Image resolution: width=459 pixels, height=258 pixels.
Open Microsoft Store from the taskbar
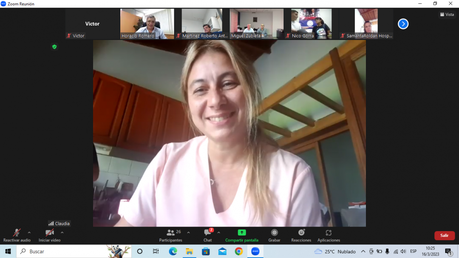coord(206,251)
